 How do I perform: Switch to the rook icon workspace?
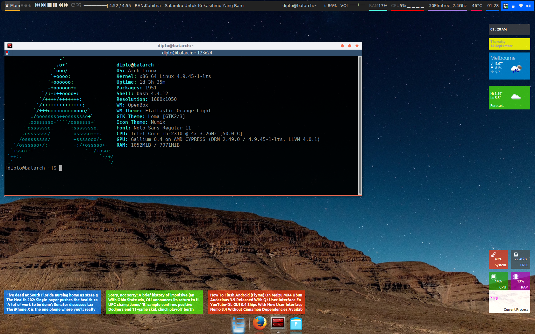(x=22, y=5)
